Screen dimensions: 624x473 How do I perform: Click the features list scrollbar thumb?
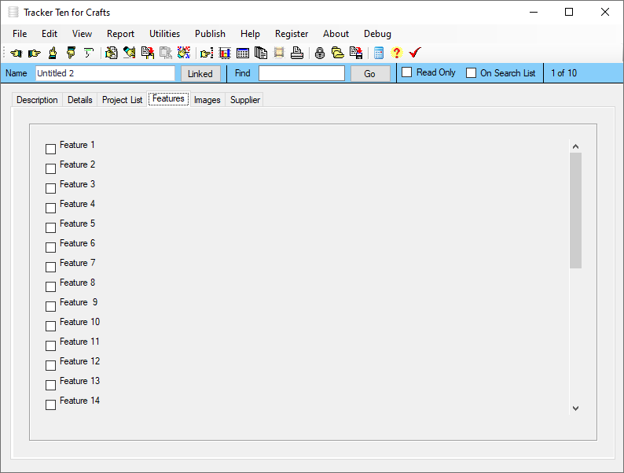point(575,210)
